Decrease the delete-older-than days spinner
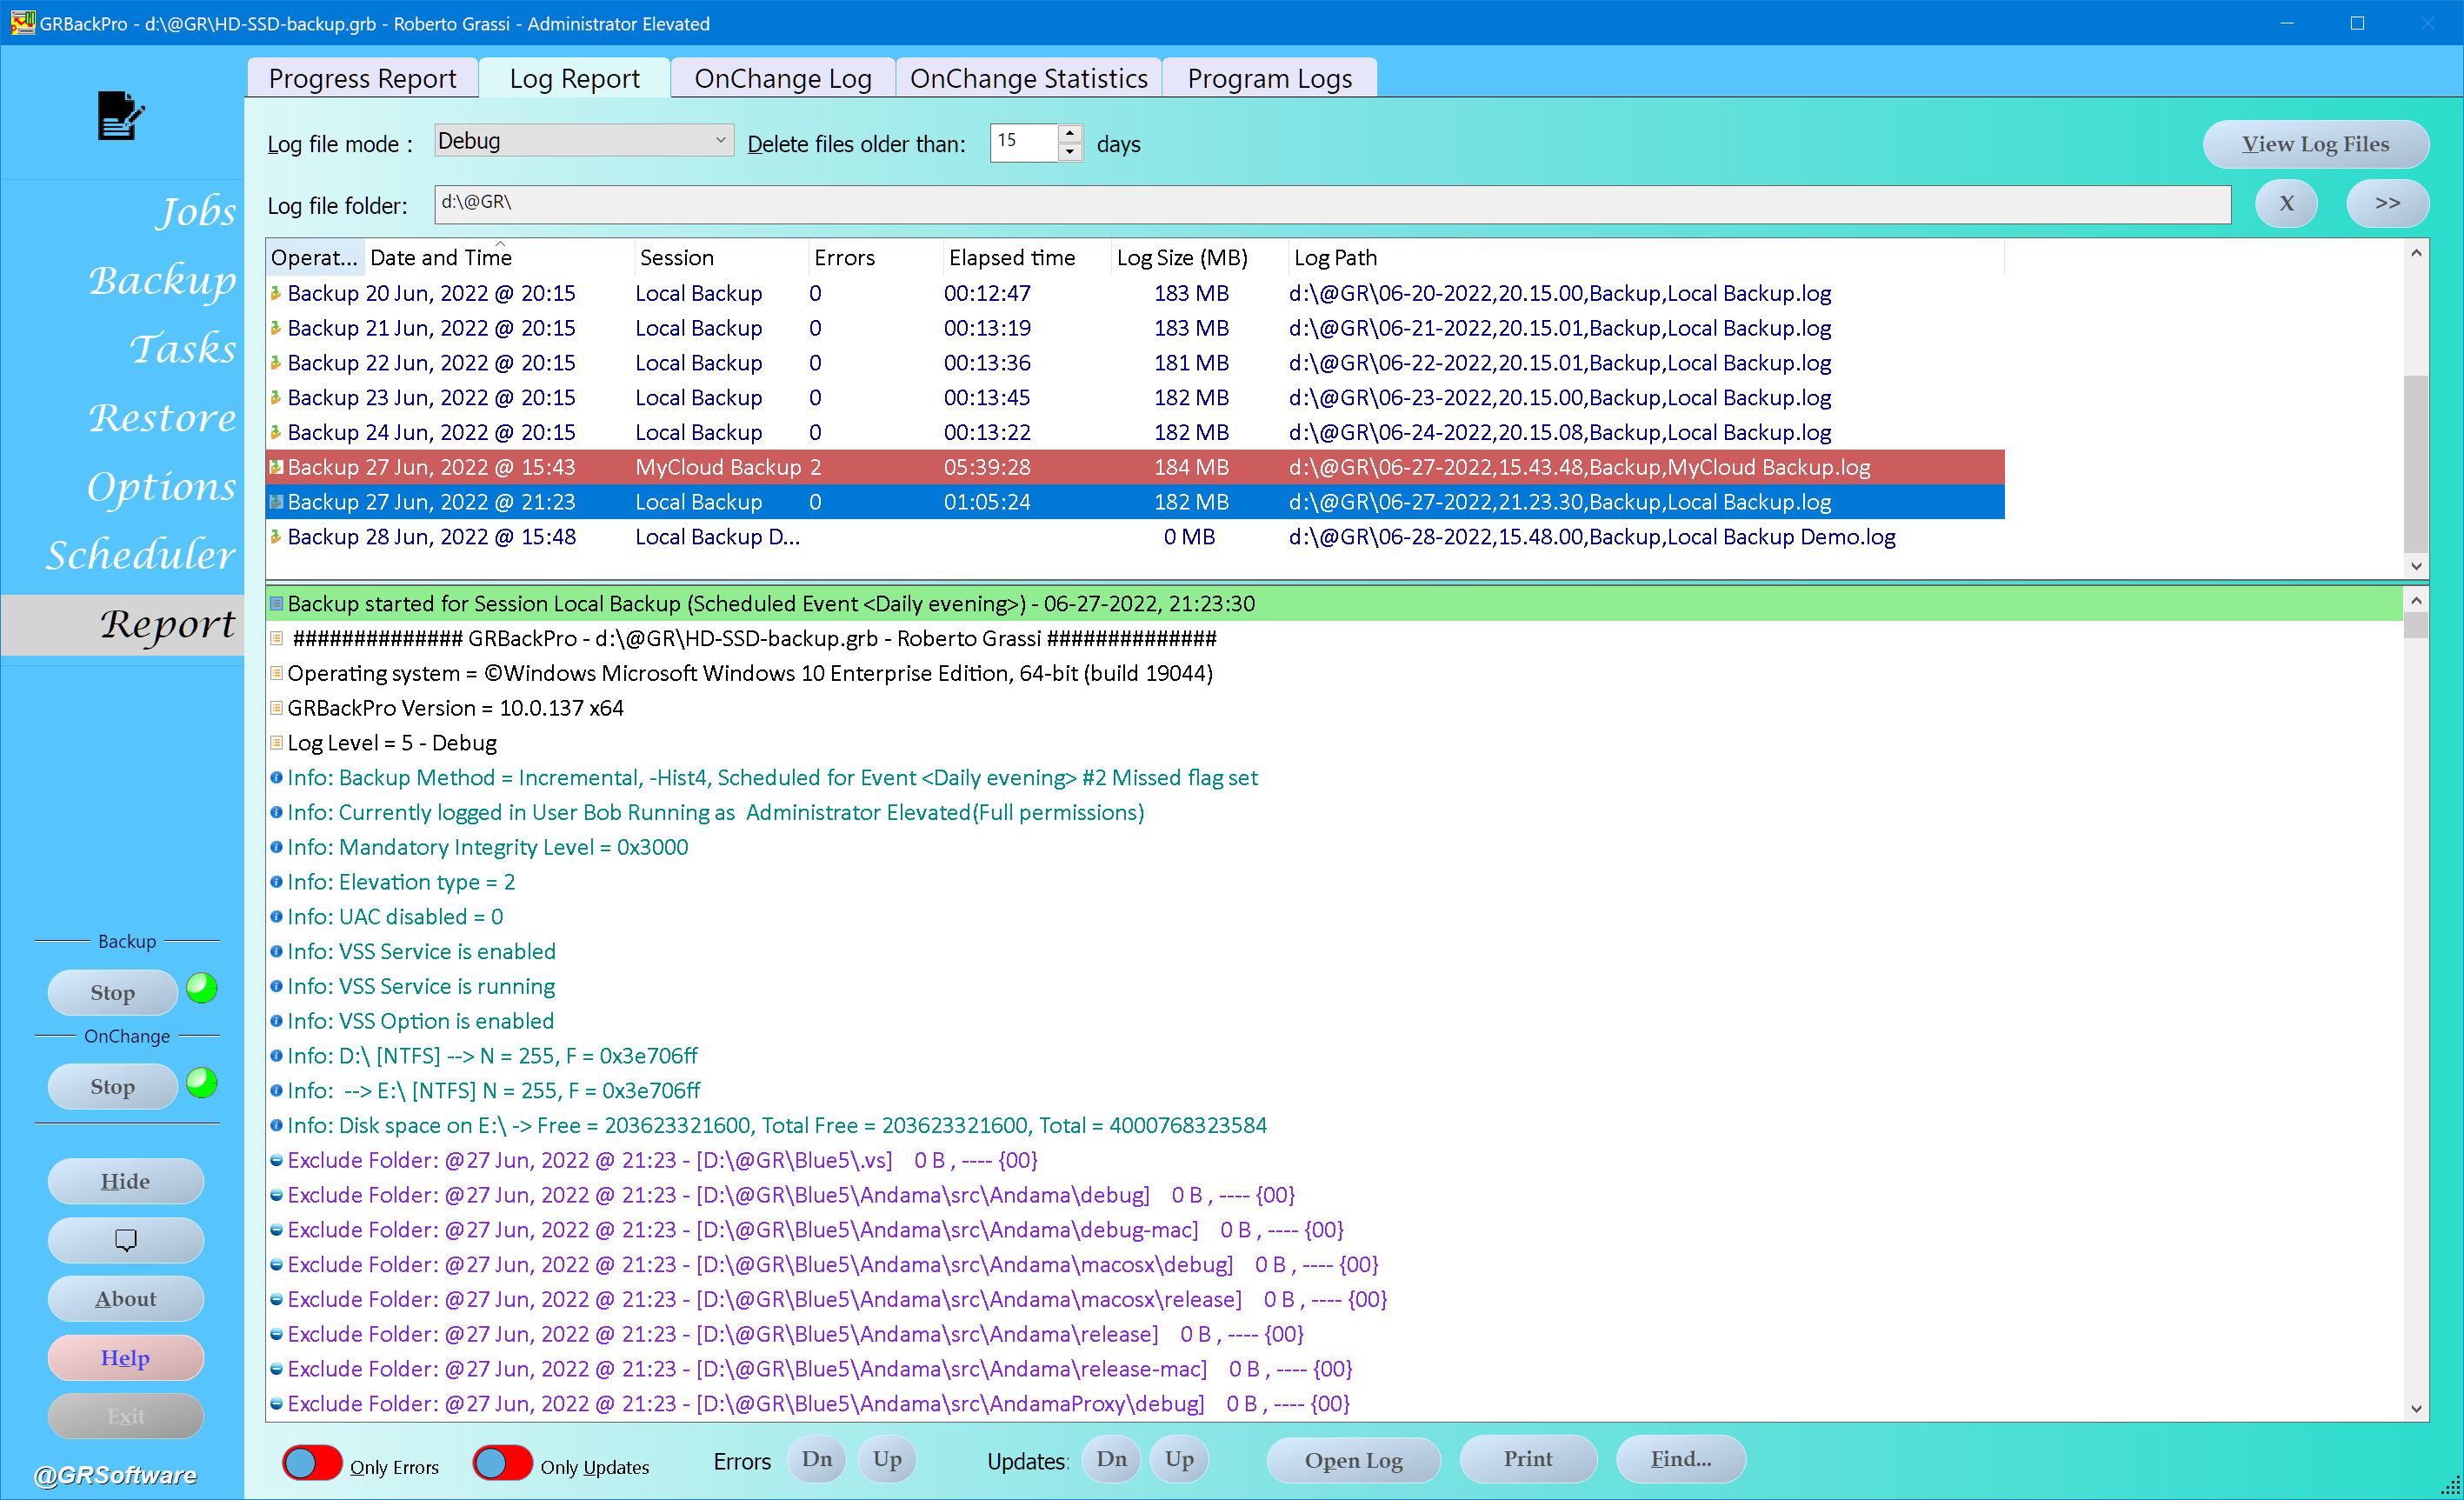Viewport: 2464px width, 1500px height. [x=1069, y=152]
